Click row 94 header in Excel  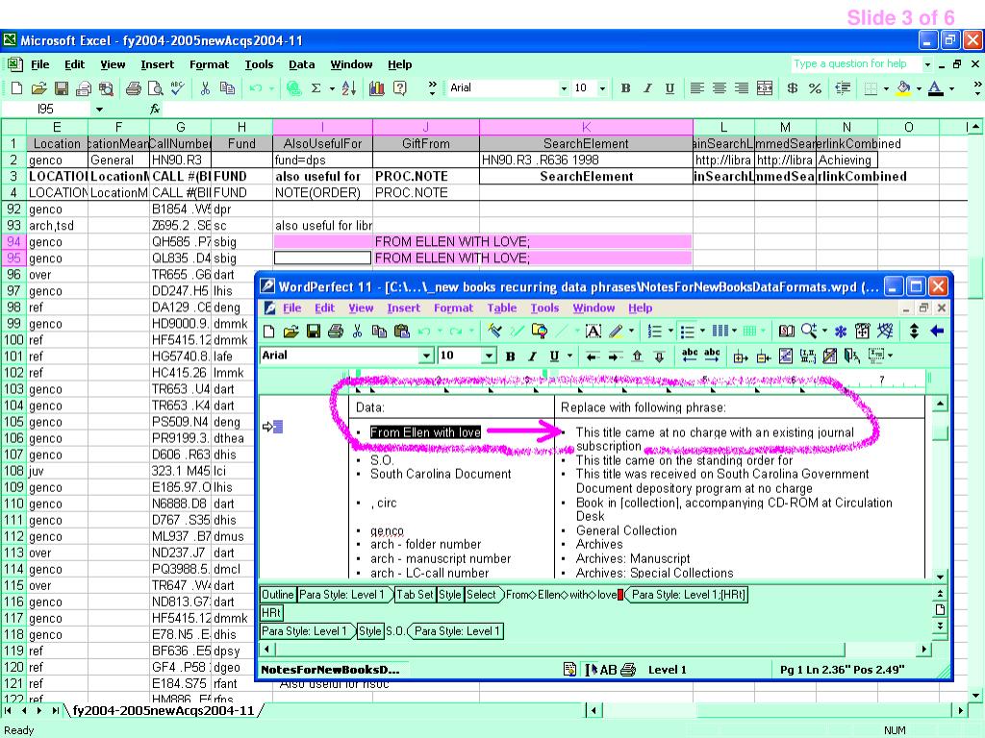[13, 241]
